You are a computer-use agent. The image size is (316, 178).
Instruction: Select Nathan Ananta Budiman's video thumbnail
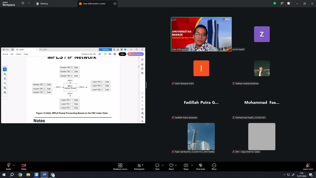(x=262, y=68)
